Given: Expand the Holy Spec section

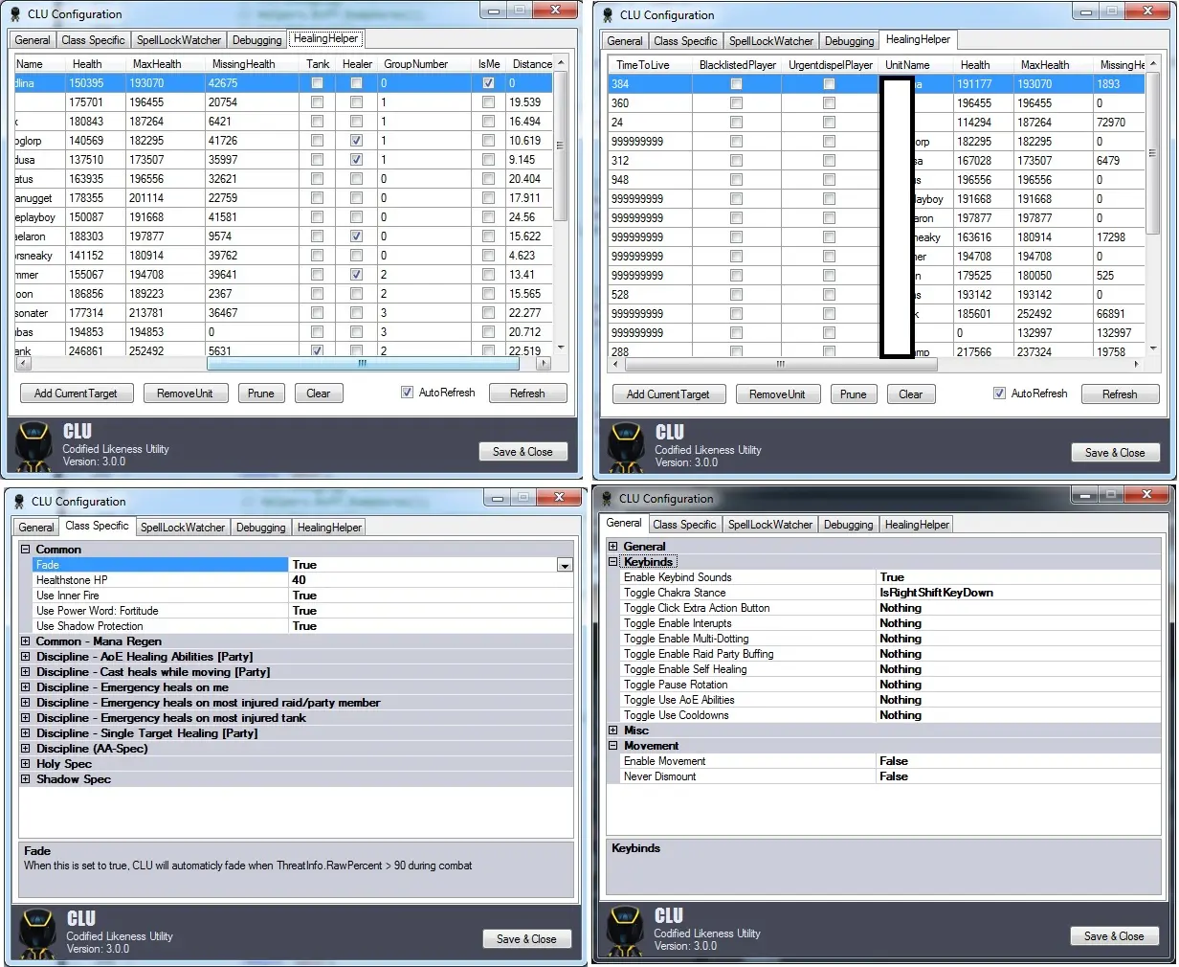Looking at the screenshot, I should [26, 764].
